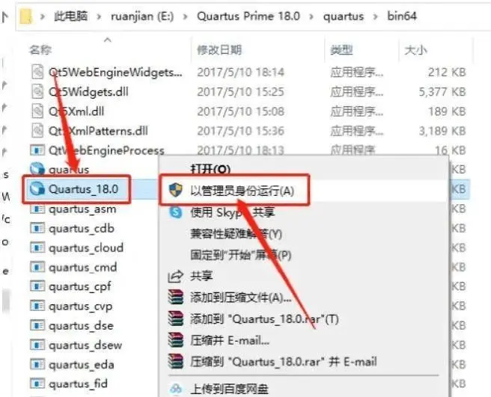Click WinRAR icon beside 压缩并 E-mail
The height and width of the screenshot is (397, 491).
pos(175,340)
